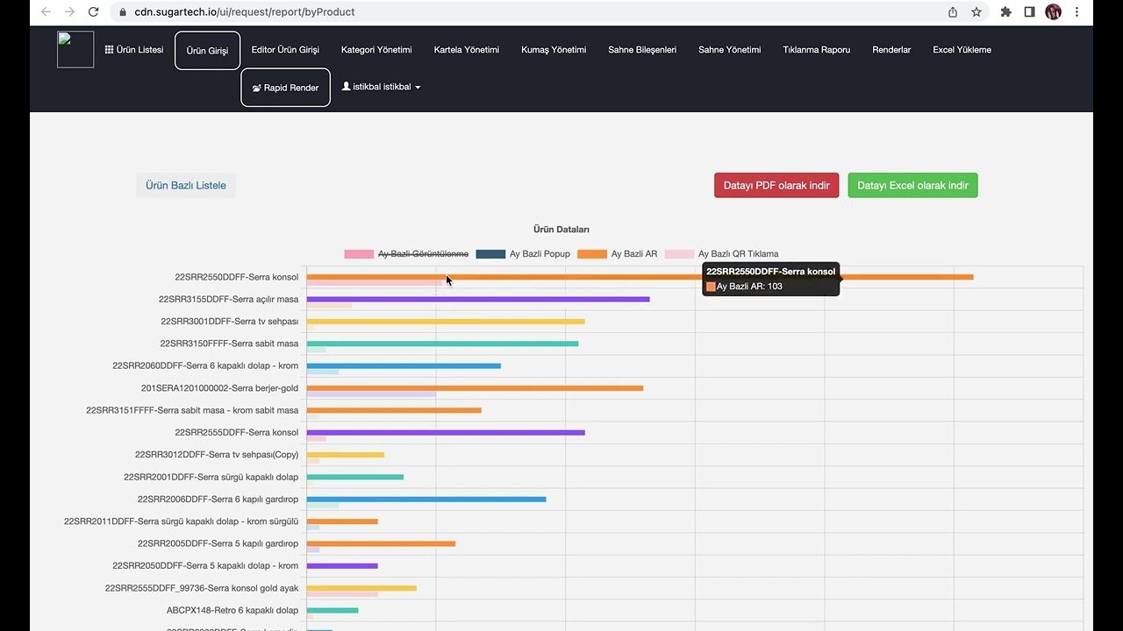Click the address bar URL field
Image resolution: width=1123 pixels, height=631 pixels.
tap(526, 12)
